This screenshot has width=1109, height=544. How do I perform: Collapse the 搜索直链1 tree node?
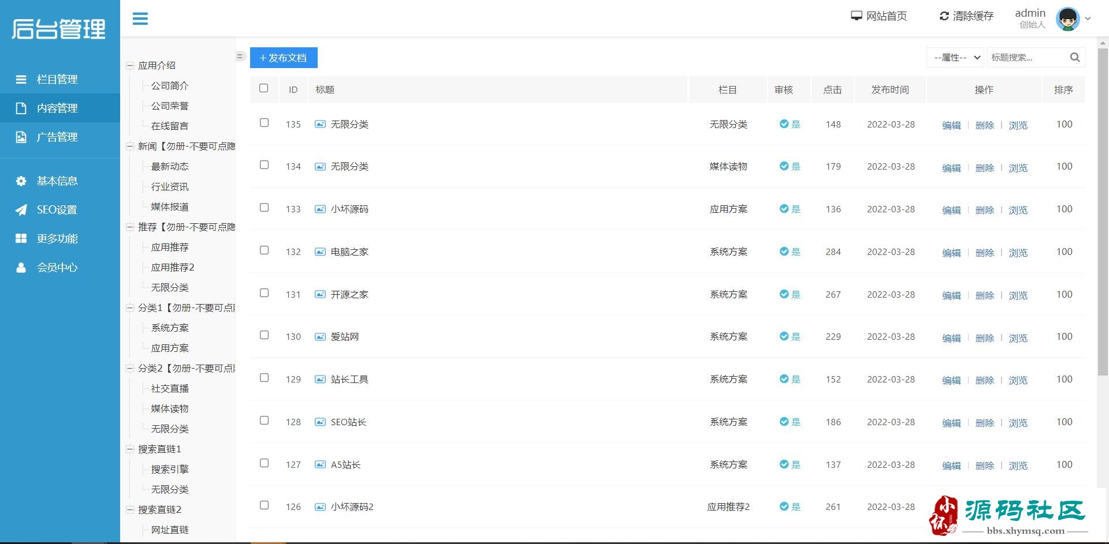(x=130, y=449)
